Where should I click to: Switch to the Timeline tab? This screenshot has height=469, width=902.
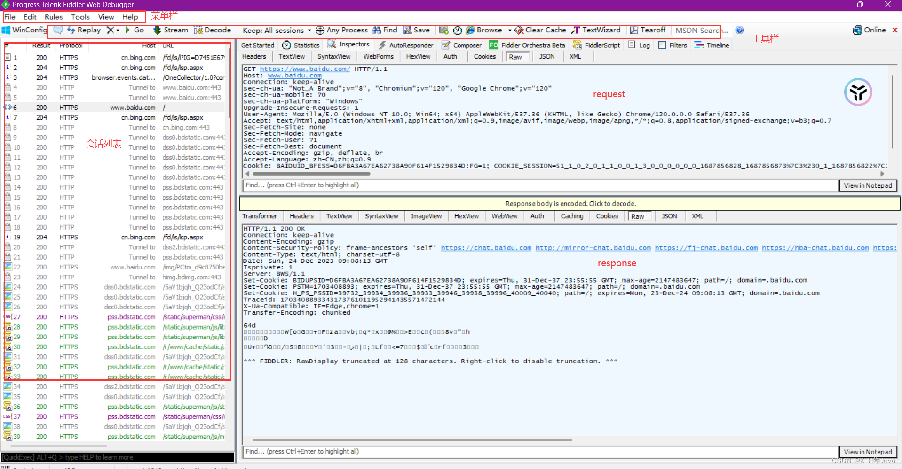point(712,45)
